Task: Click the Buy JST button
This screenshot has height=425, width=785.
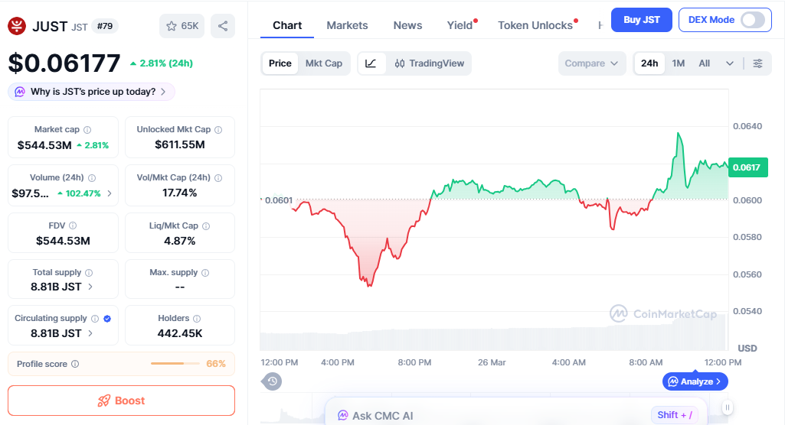Action: pyautogui.click(x=641, y=20)
